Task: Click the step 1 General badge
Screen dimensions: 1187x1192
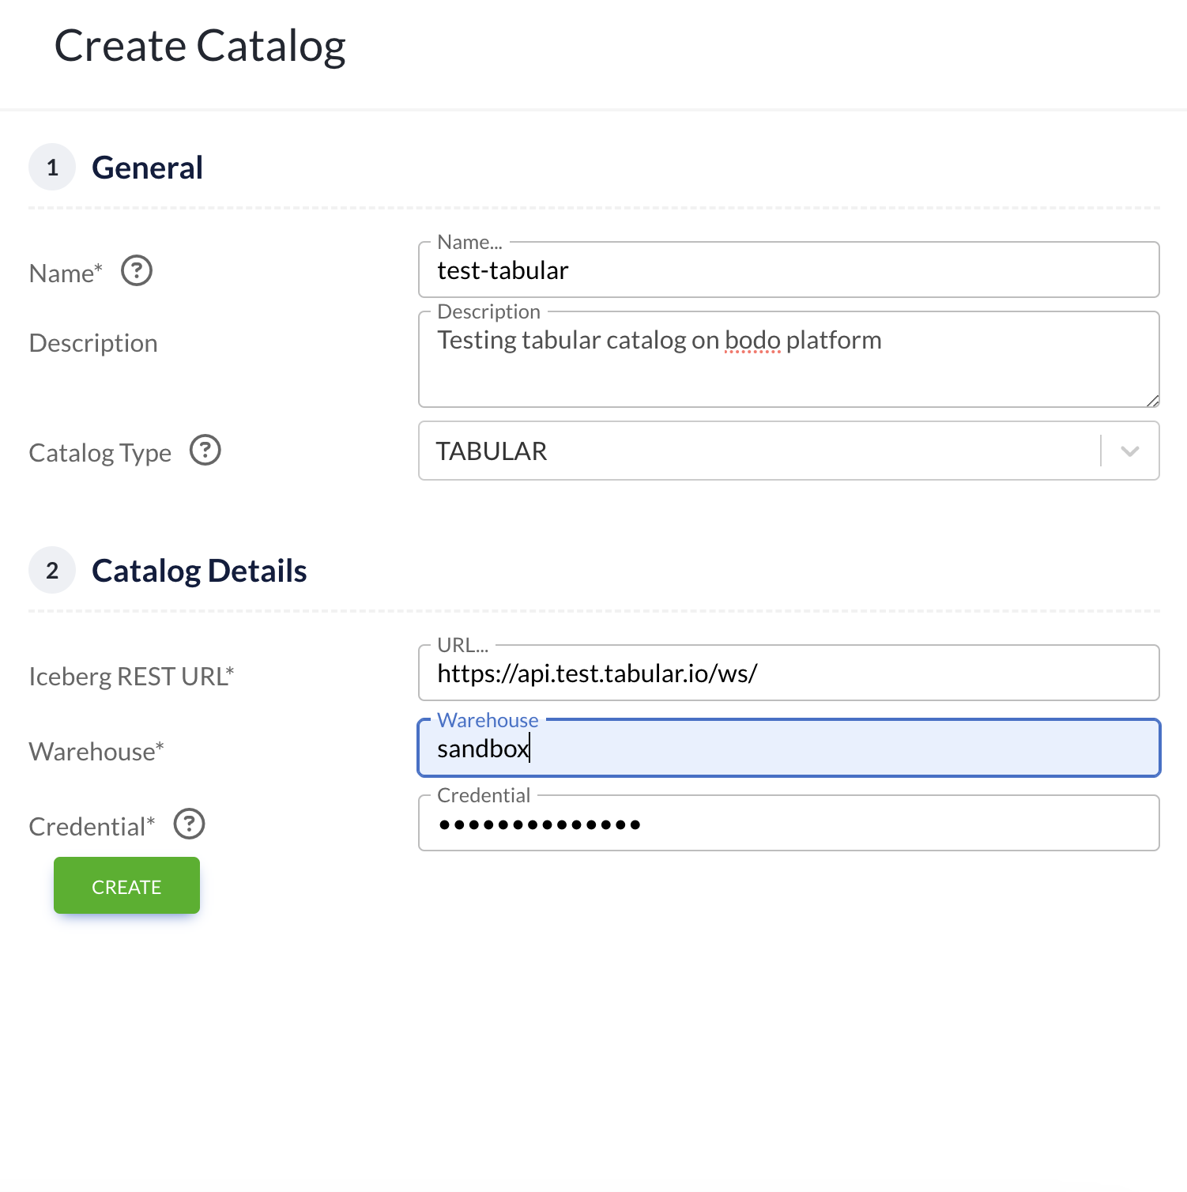Action: tap(52, 167)
